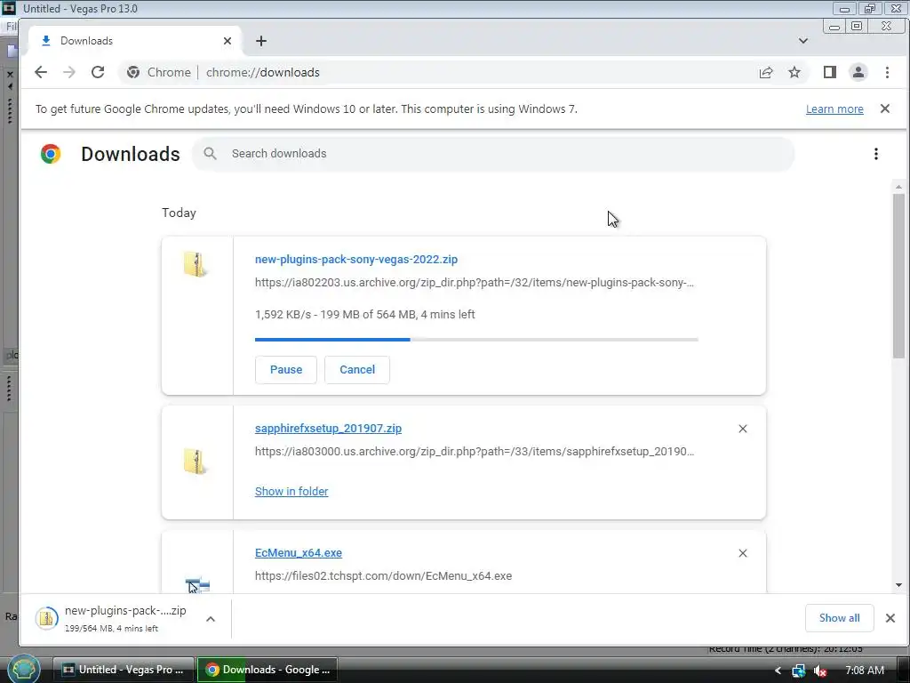
Task: Click the EcMenu source URL text
Action: (x=383, y=576)
